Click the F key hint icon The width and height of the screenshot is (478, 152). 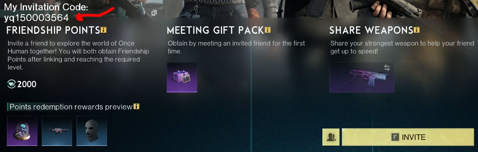click(395, 137)
